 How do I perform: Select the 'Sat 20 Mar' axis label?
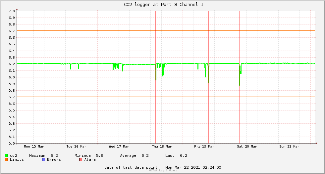coord(247,147)
